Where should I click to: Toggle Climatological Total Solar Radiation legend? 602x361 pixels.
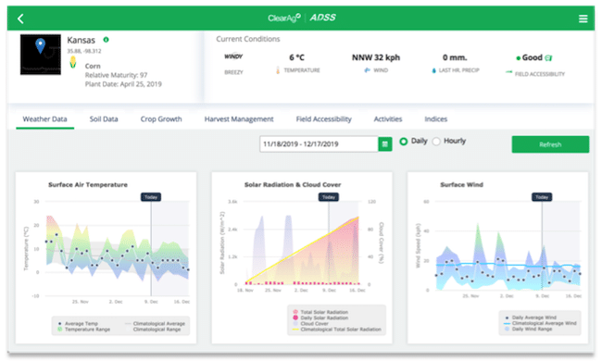(x=337, y=330)
